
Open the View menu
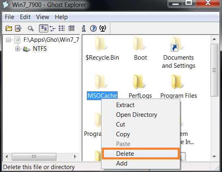click(43, 17)
